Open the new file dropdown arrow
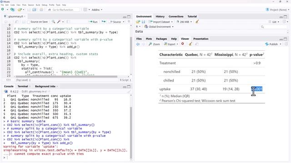291x163 pixels. [x=7, y=10]
